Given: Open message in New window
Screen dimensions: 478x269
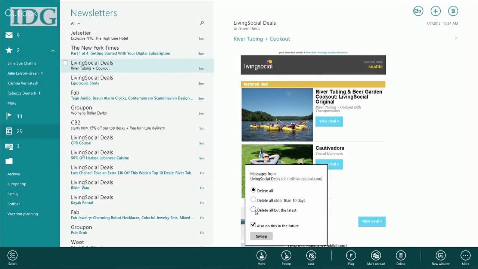Looking at the screenshot, I should [x=441, y=258].
